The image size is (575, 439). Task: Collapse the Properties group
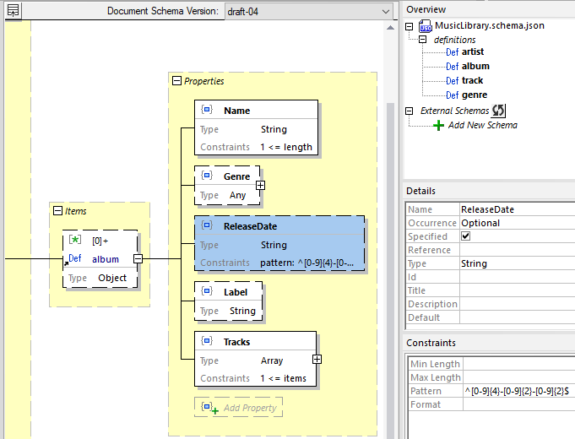pos(176,81)
